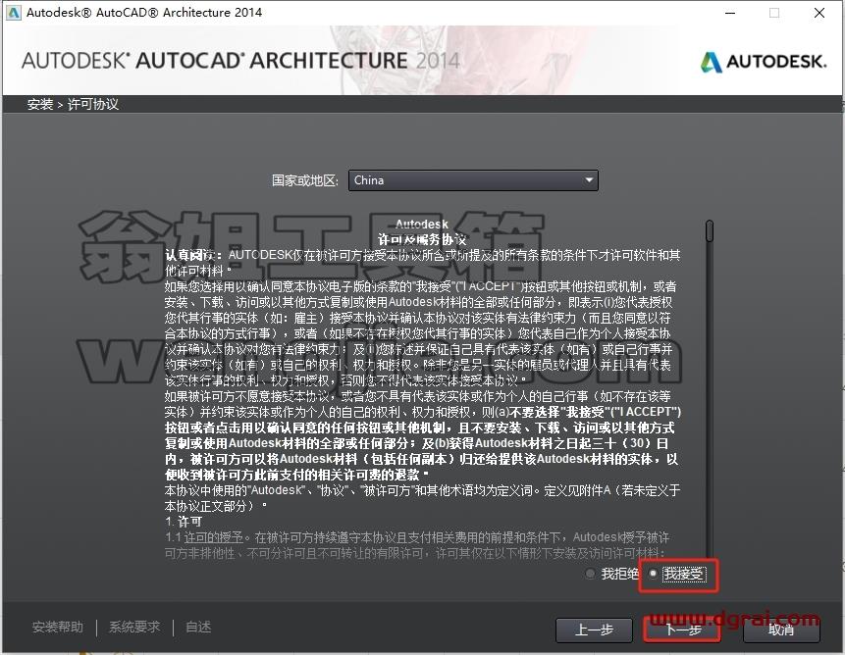This screenshot has height=655, width=845.
Task: Click the 1. 许可 section heading
Action: (x=184, y=522)
